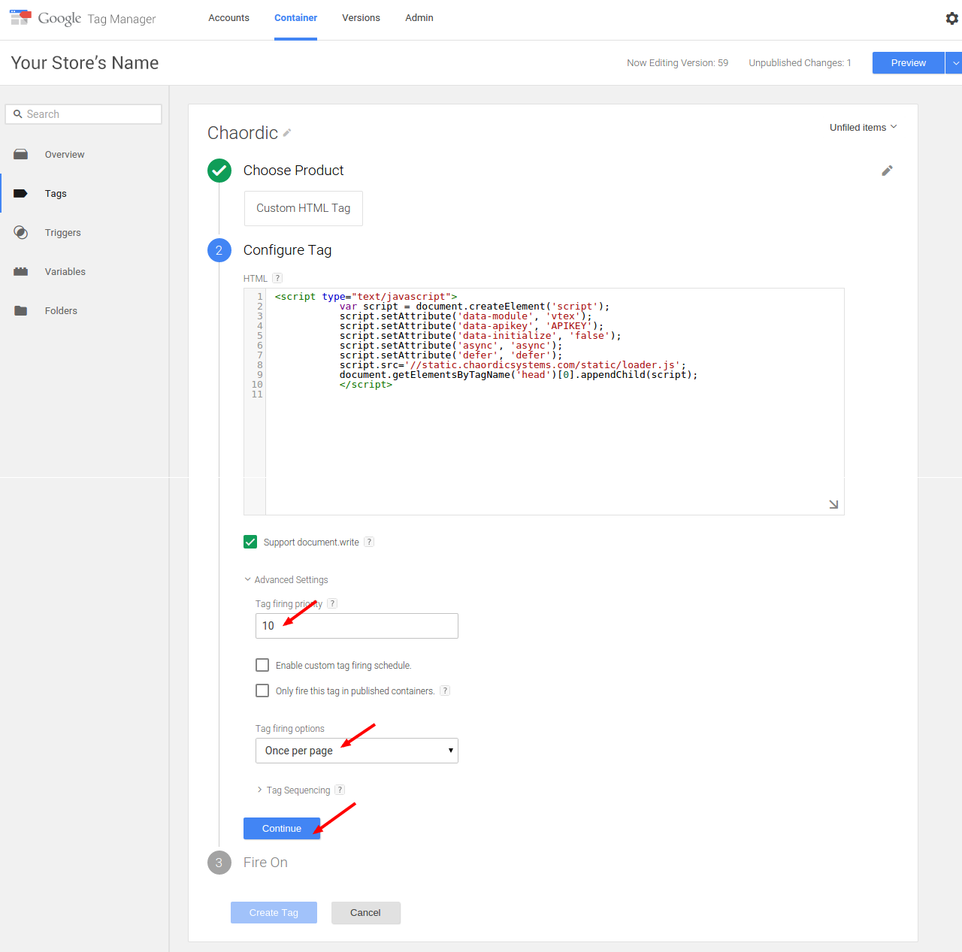
Task: Click the search magnifier icon
Action: [x=18, y=114]
